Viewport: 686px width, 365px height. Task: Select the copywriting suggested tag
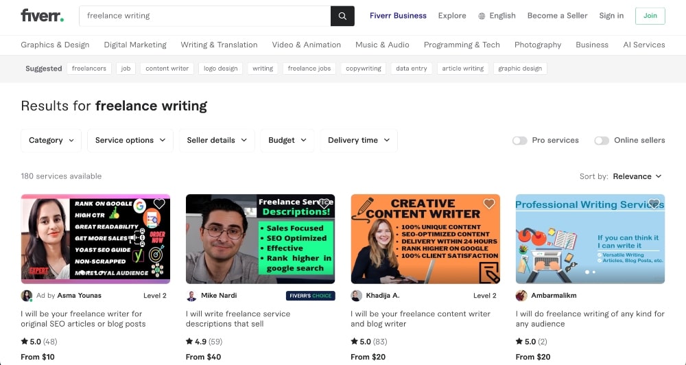[x=364, y=69]
